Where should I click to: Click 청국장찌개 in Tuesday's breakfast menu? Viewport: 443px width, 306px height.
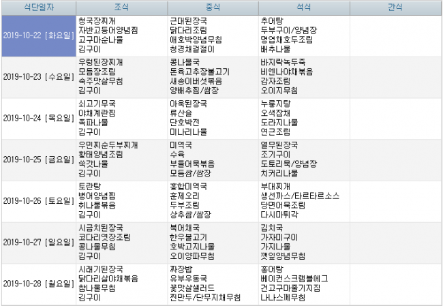click(x=97, y=20)
